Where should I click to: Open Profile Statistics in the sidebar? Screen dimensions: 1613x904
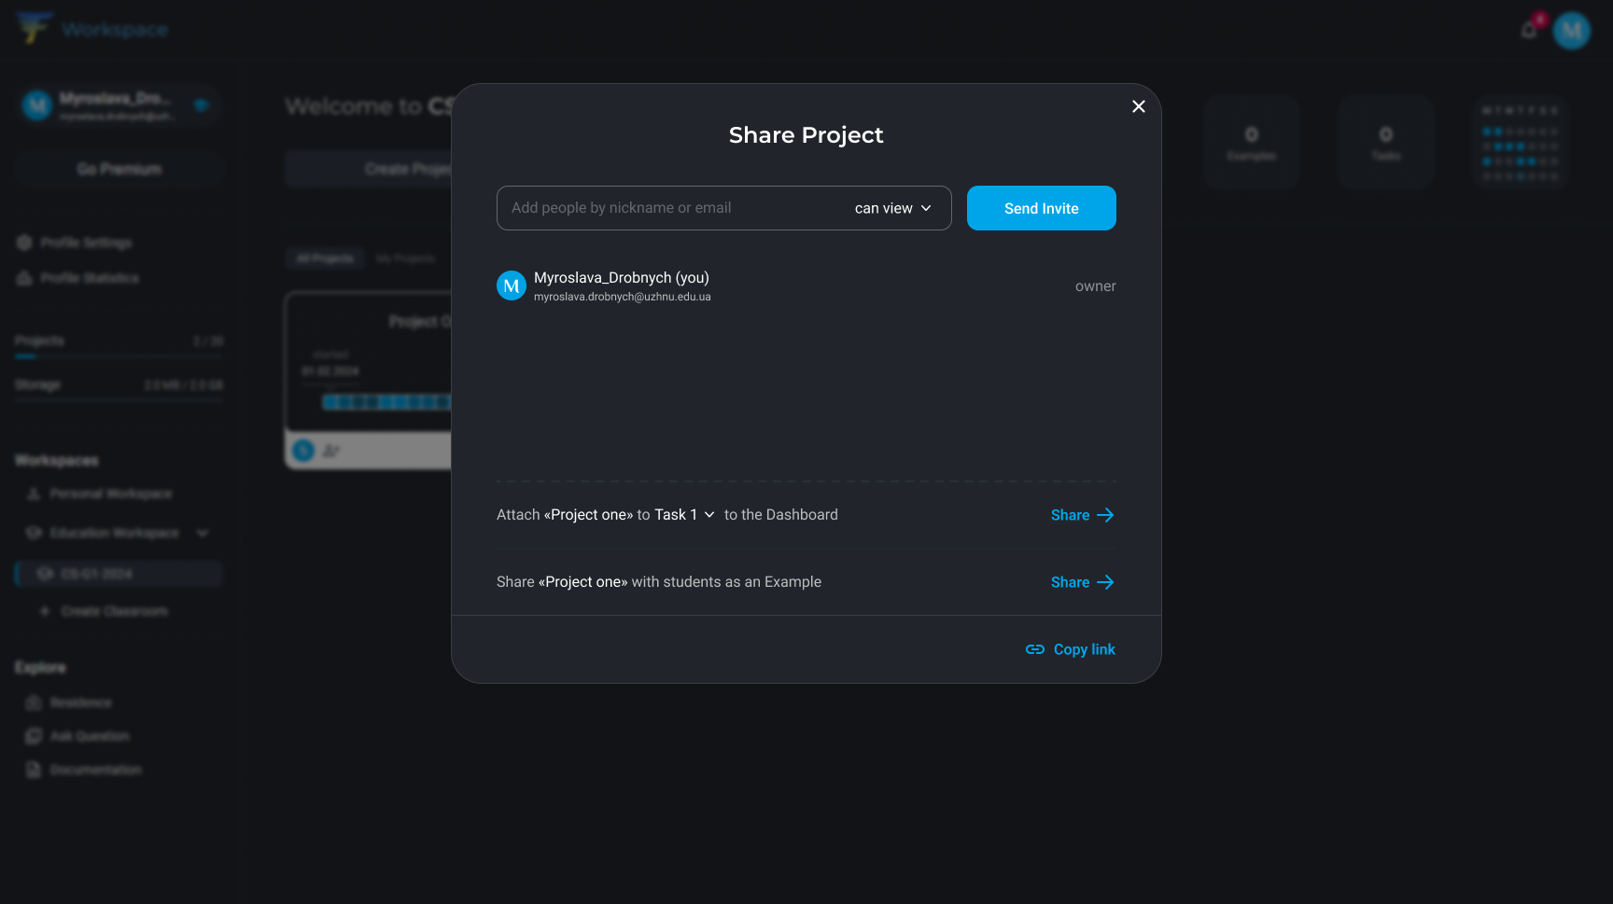pos(89,278)
